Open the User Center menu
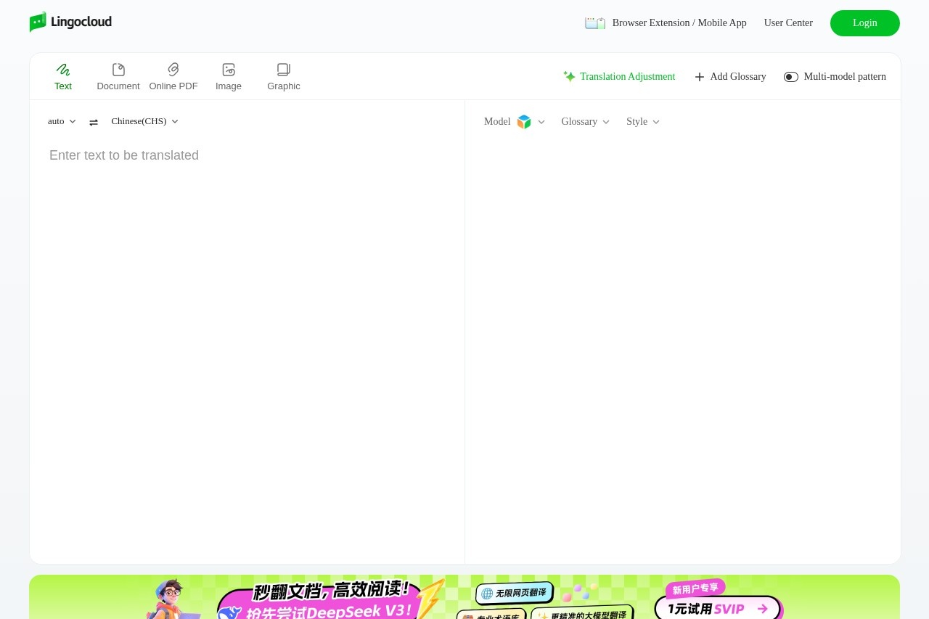929x619 pixels. (788, 22)
